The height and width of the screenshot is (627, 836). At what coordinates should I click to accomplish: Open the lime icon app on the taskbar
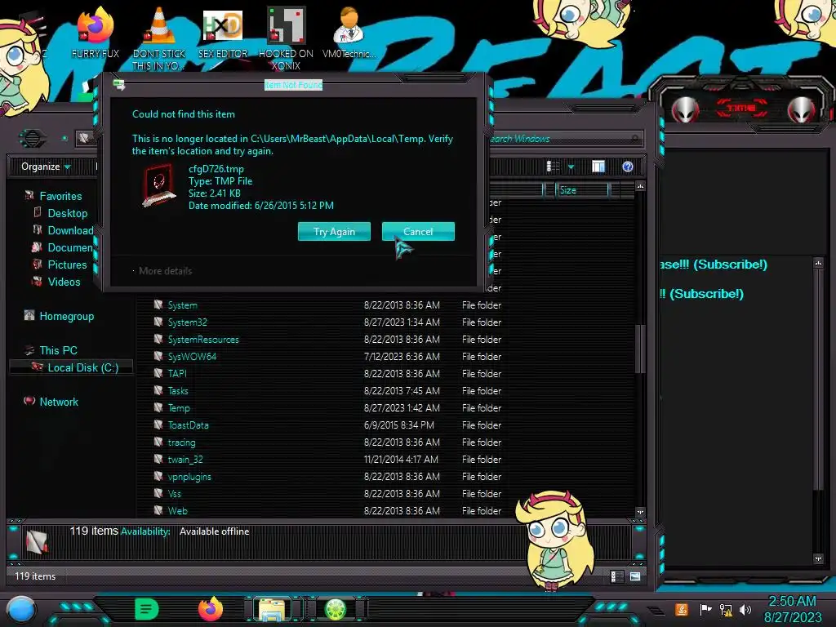point(336,609)
